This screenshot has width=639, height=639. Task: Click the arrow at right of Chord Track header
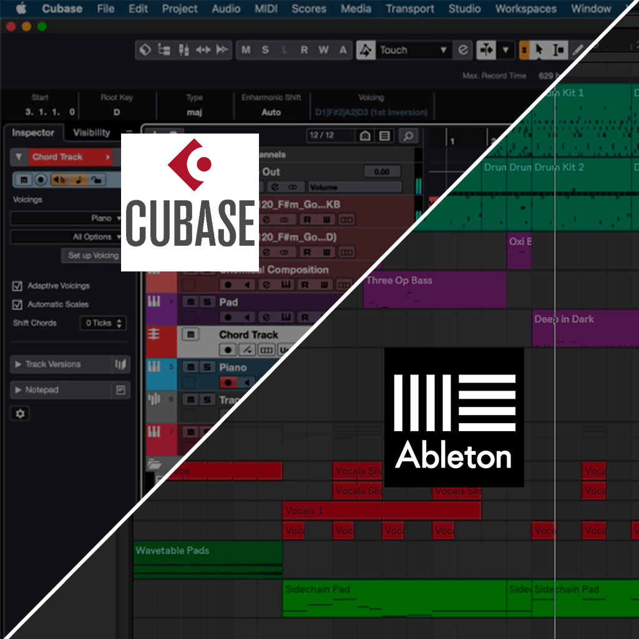(x=108, y=157)
